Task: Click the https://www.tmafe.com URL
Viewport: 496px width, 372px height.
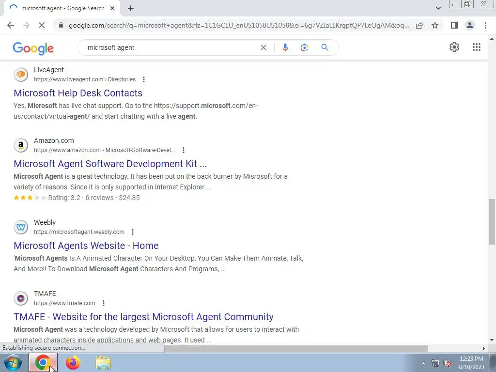Action: coord(64,303)
